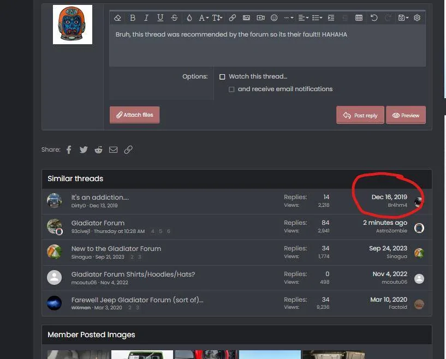Insert a link using the toolbar
The image size is (446, 359).
(233, 18)
